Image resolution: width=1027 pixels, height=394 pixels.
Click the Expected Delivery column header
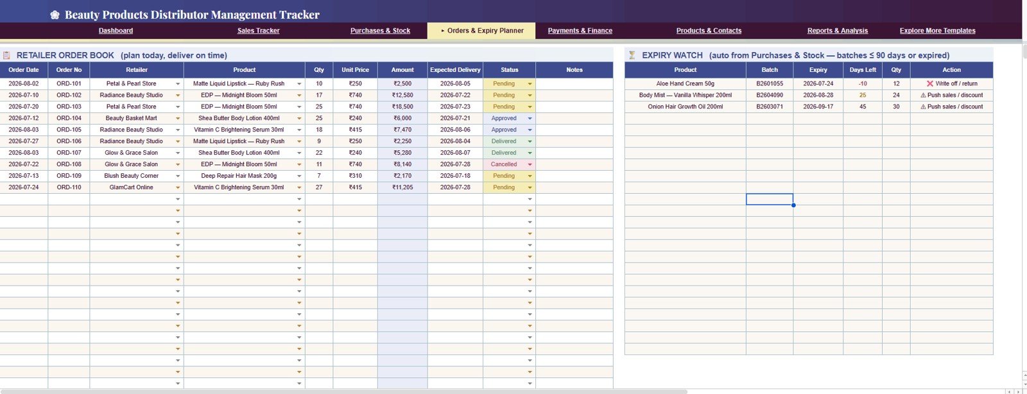coord(455,70)
